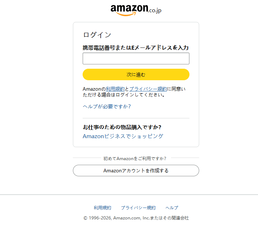The height and width of the screenshot is (236, 258).
Task: Click the horizontal separator line above the footer
Action: 129,195
